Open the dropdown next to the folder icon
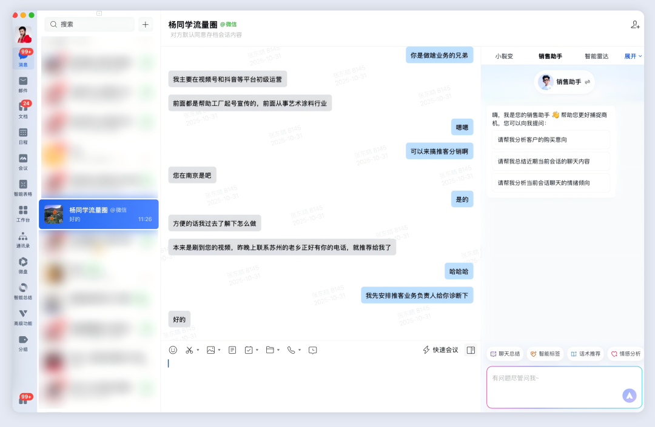 tap(278, 350)
